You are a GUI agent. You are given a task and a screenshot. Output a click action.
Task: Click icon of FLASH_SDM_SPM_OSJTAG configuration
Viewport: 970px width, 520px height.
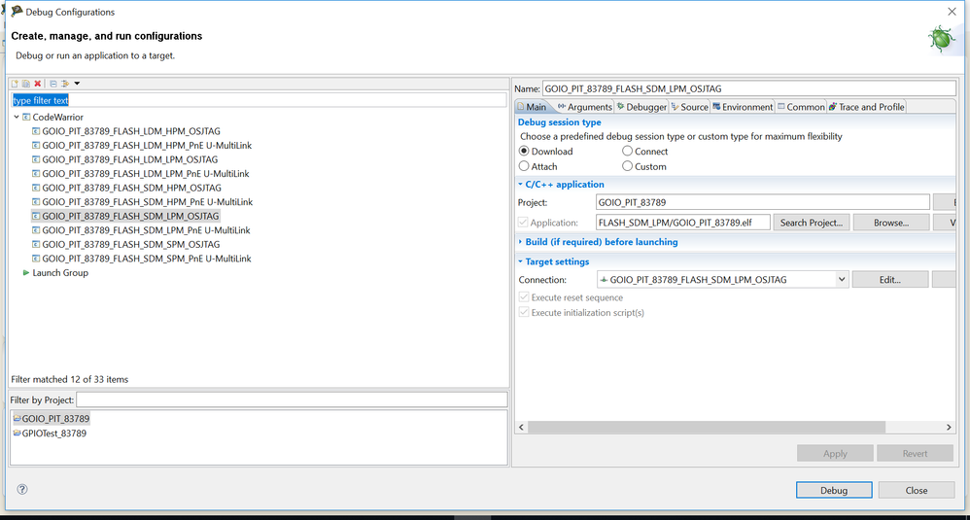click(36, 244)
